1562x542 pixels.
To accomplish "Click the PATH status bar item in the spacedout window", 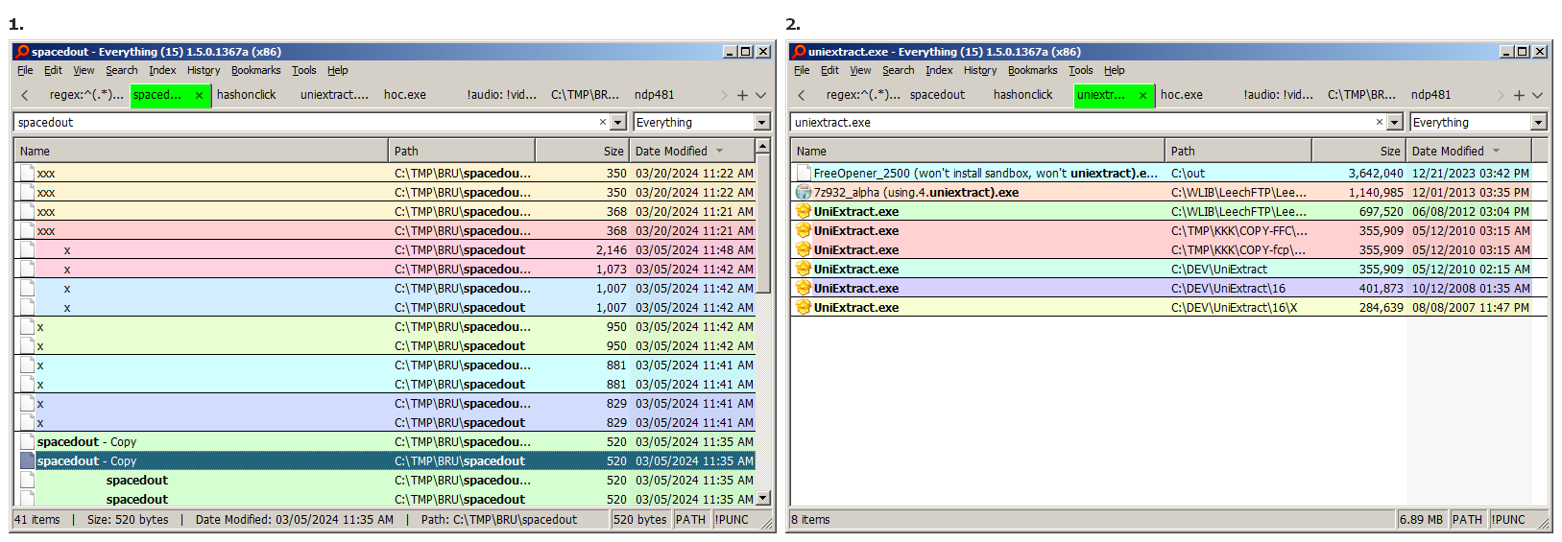I will [x=690, y=520].
